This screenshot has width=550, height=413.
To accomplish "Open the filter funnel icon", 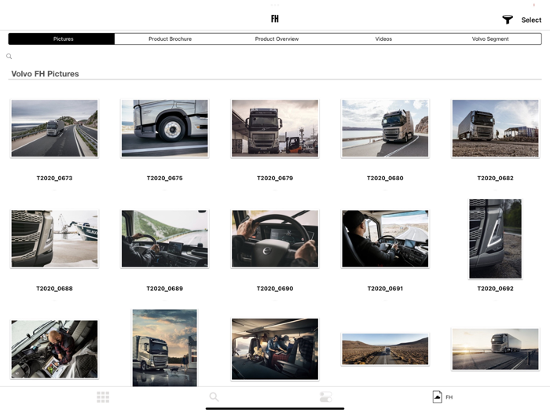I will tap(508, 20).
